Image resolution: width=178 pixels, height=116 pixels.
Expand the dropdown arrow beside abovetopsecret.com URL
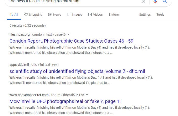pos(87,95)
